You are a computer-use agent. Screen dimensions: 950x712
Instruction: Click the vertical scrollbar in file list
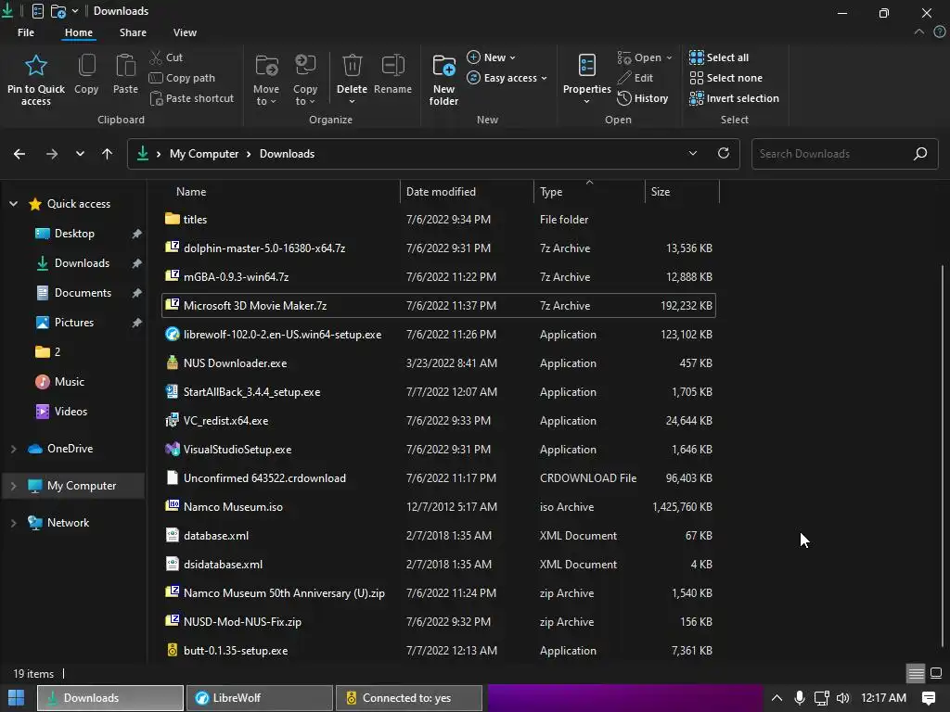click(x=943, y=455)
